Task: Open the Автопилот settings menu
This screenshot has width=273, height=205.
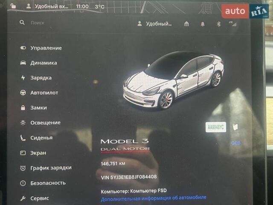Action: coord(39,93)
